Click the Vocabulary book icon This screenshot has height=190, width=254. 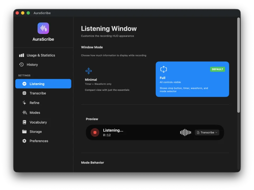click(24, 122)
